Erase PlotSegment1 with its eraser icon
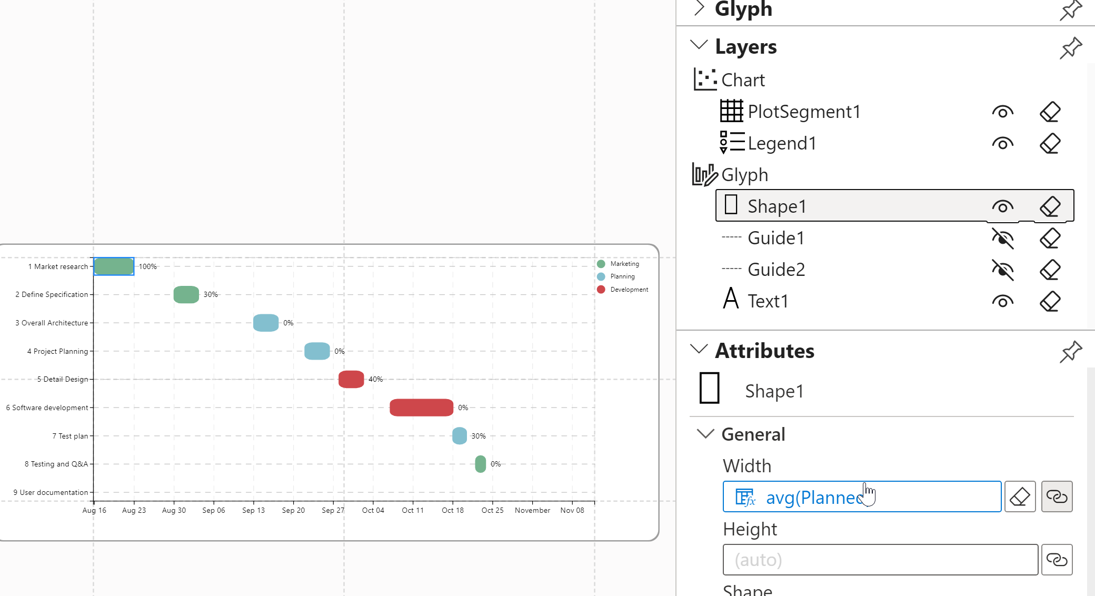The width and height of the screenshot is (1095, 596). click(1050, 112)
